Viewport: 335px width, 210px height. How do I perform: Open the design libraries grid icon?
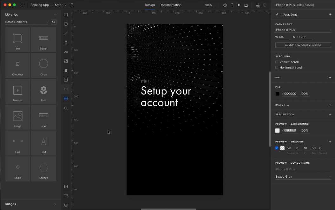(x=66, y=98)
